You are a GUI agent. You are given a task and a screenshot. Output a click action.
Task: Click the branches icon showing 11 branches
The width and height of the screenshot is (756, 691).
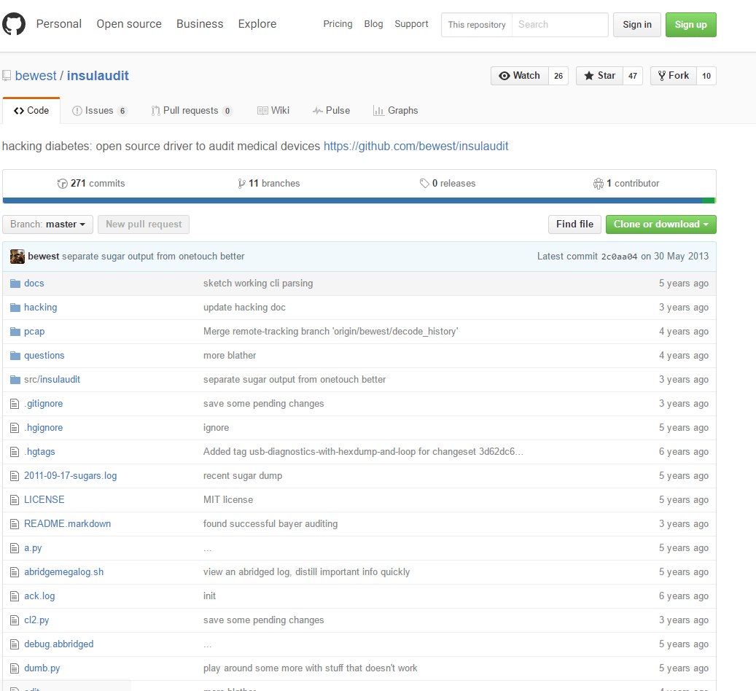[242, 183]
